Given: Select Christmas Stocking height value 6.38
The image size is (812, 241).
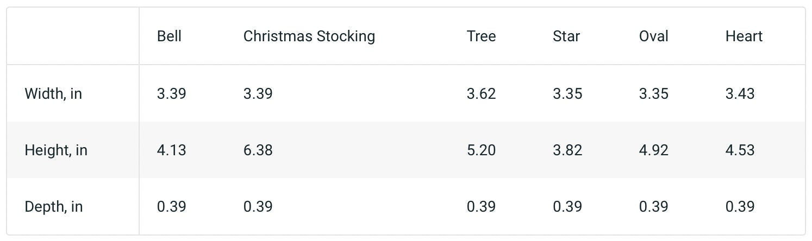Looking at the screenshot, I should click(x=258, y=150).
